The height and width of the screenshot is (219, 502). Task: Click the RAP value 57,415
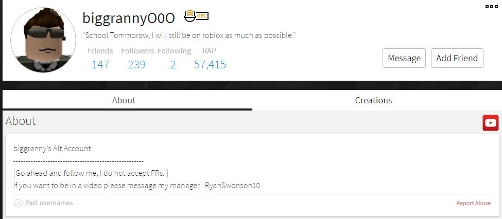click(210, 65)
